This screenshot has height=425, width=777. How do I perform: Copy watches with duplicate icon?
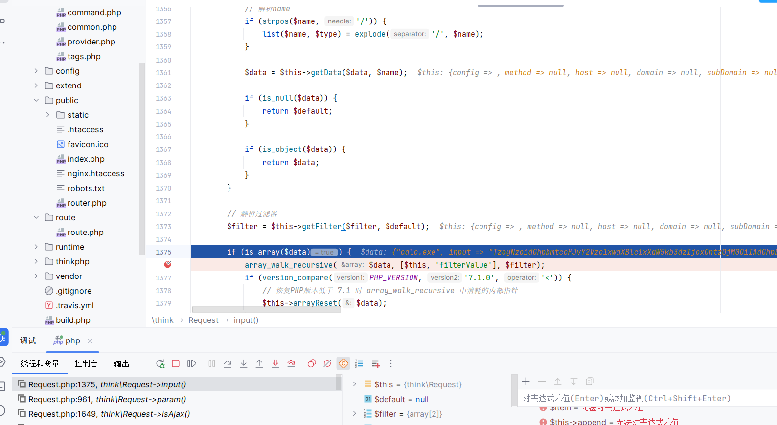coord(590,381)
